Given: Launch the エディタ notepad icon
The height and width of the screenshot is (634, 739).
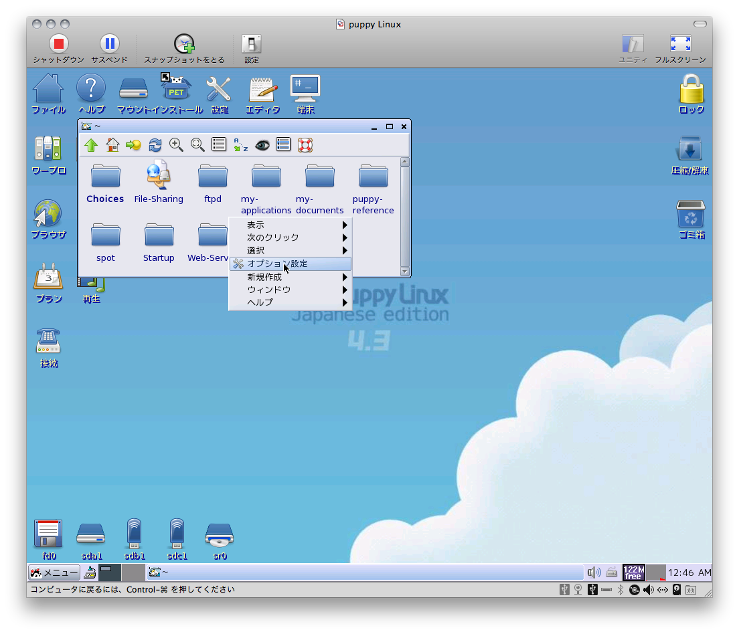Looking at the screenshot, I should coord(262,90).
